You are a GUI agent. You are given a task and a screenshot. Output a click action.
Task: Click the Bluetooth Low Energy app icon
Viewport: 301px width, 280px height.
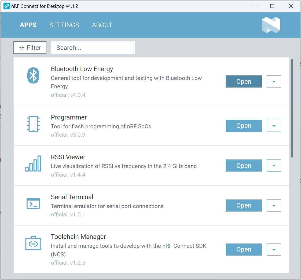pos(33,75)
